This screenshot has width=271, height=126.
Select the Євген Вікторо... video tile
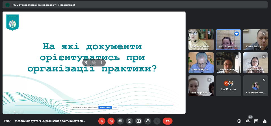(x=256, y=40)
